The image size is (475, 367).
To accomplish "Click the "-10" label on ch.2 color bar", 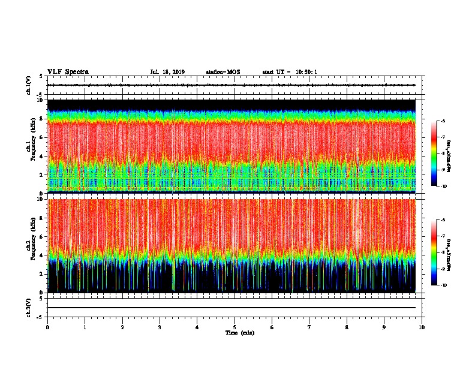I will click(x=443, y=285).
